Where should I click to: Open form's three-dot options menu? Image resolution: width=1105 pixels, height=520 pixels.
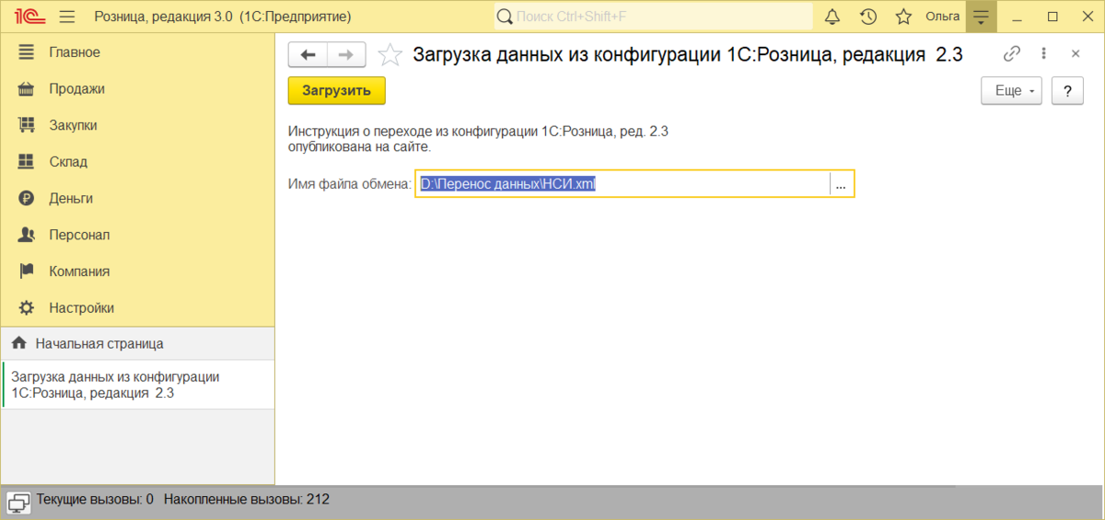pyautogui.click(x=1043, y=53)
